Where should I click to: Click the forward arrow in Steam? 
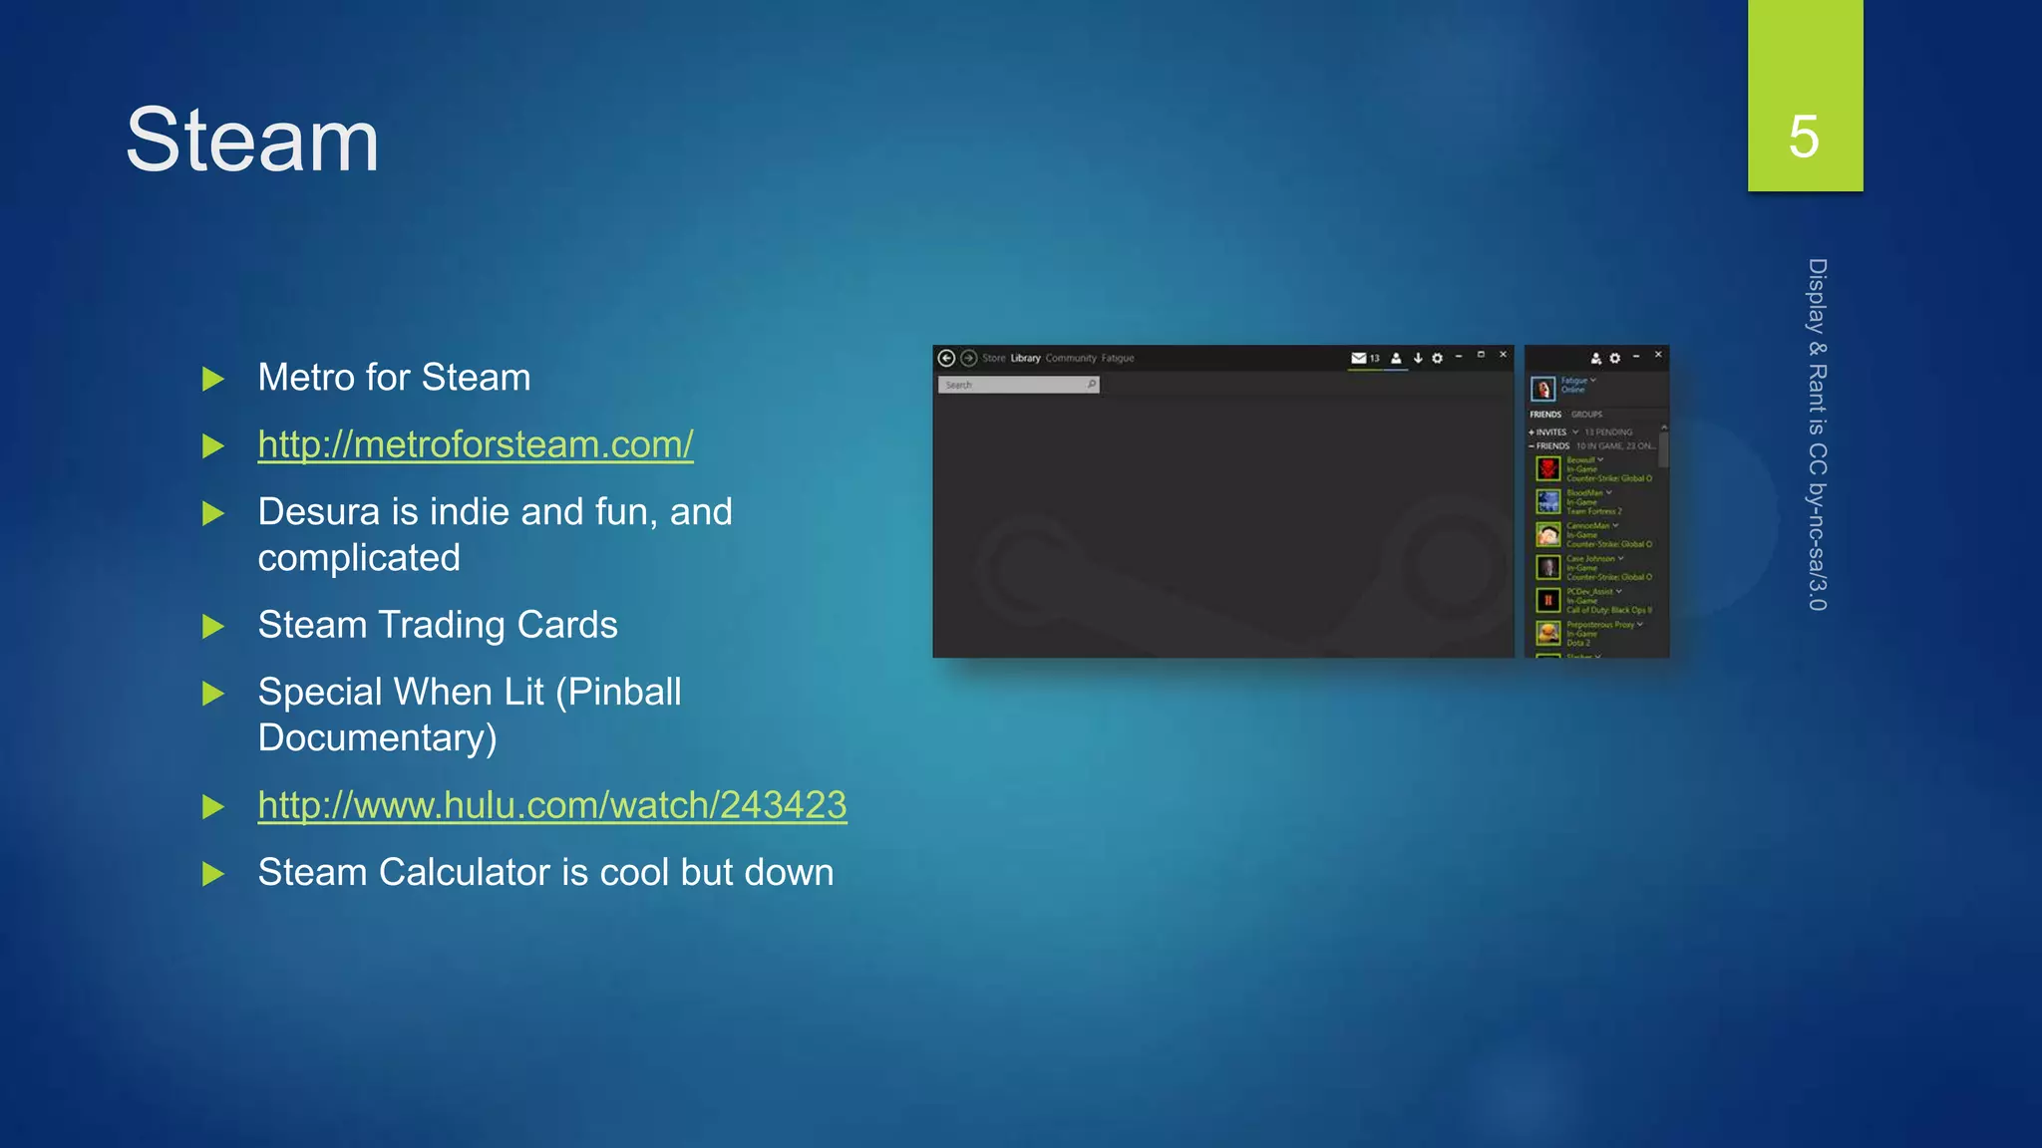[x=968, y=358]
